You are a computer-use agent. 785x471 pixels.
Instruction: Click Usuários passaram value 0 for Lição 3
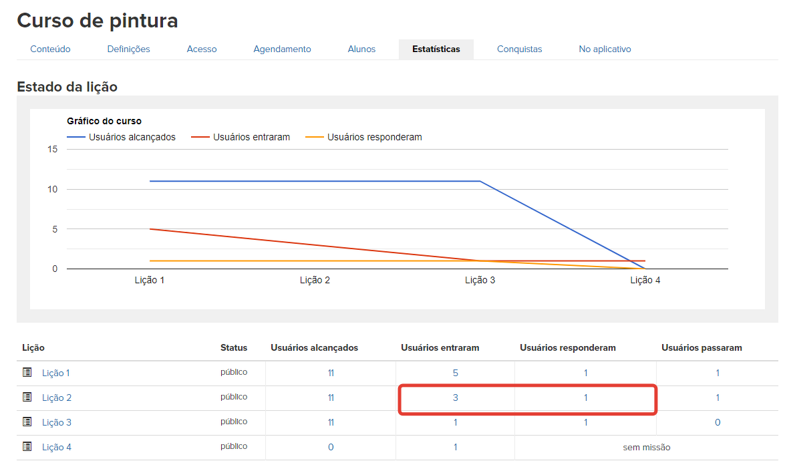718,422
